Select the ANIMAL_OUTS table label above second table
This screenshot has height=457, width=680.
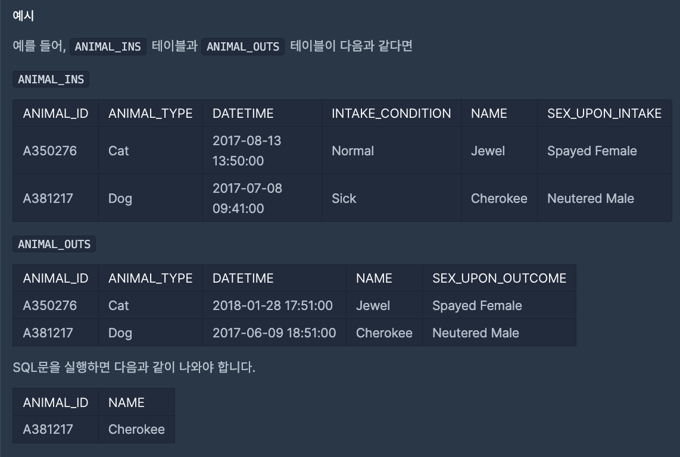pos(54,244)
